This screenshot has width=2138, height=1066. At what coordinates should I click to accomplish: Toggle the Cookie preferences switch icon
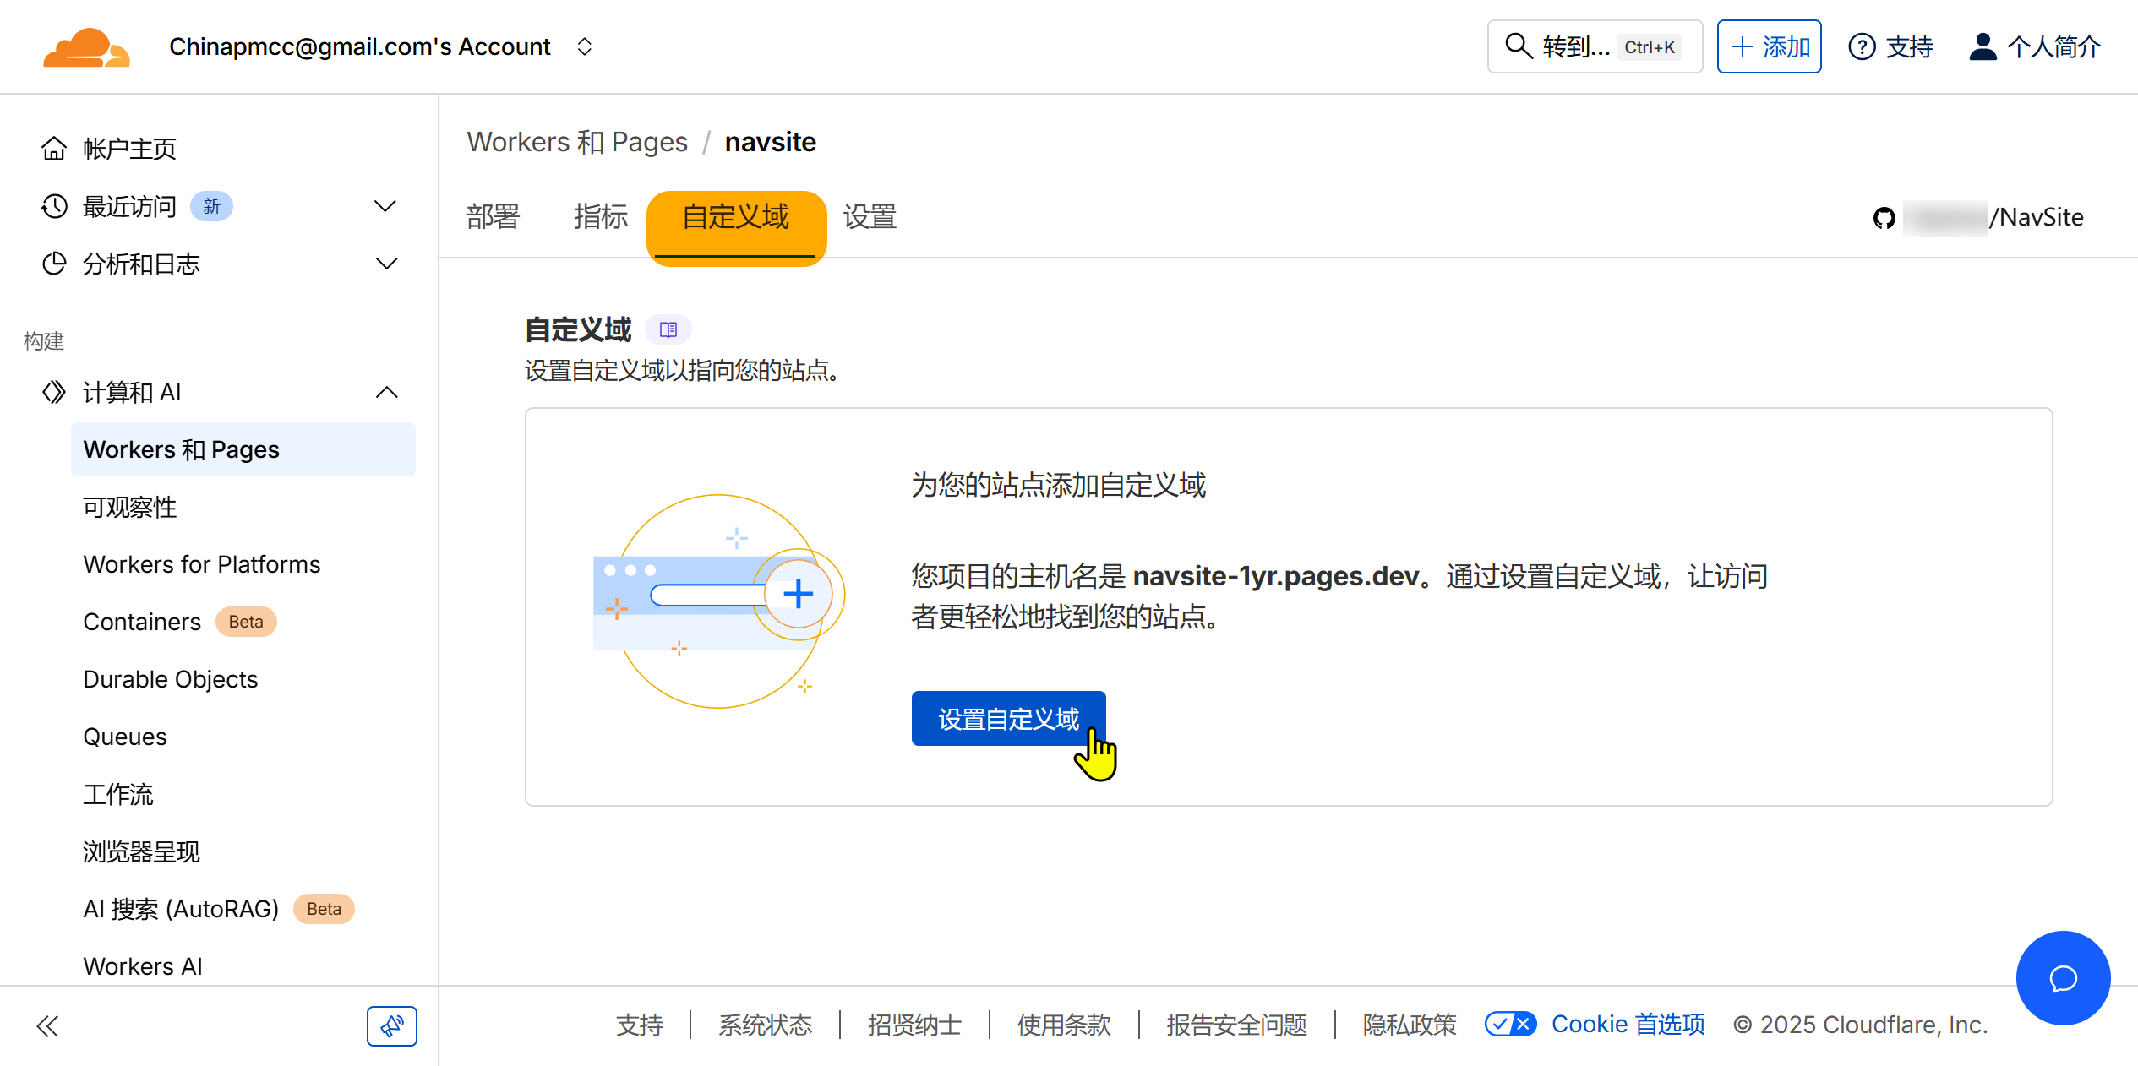(1510, 1025)
